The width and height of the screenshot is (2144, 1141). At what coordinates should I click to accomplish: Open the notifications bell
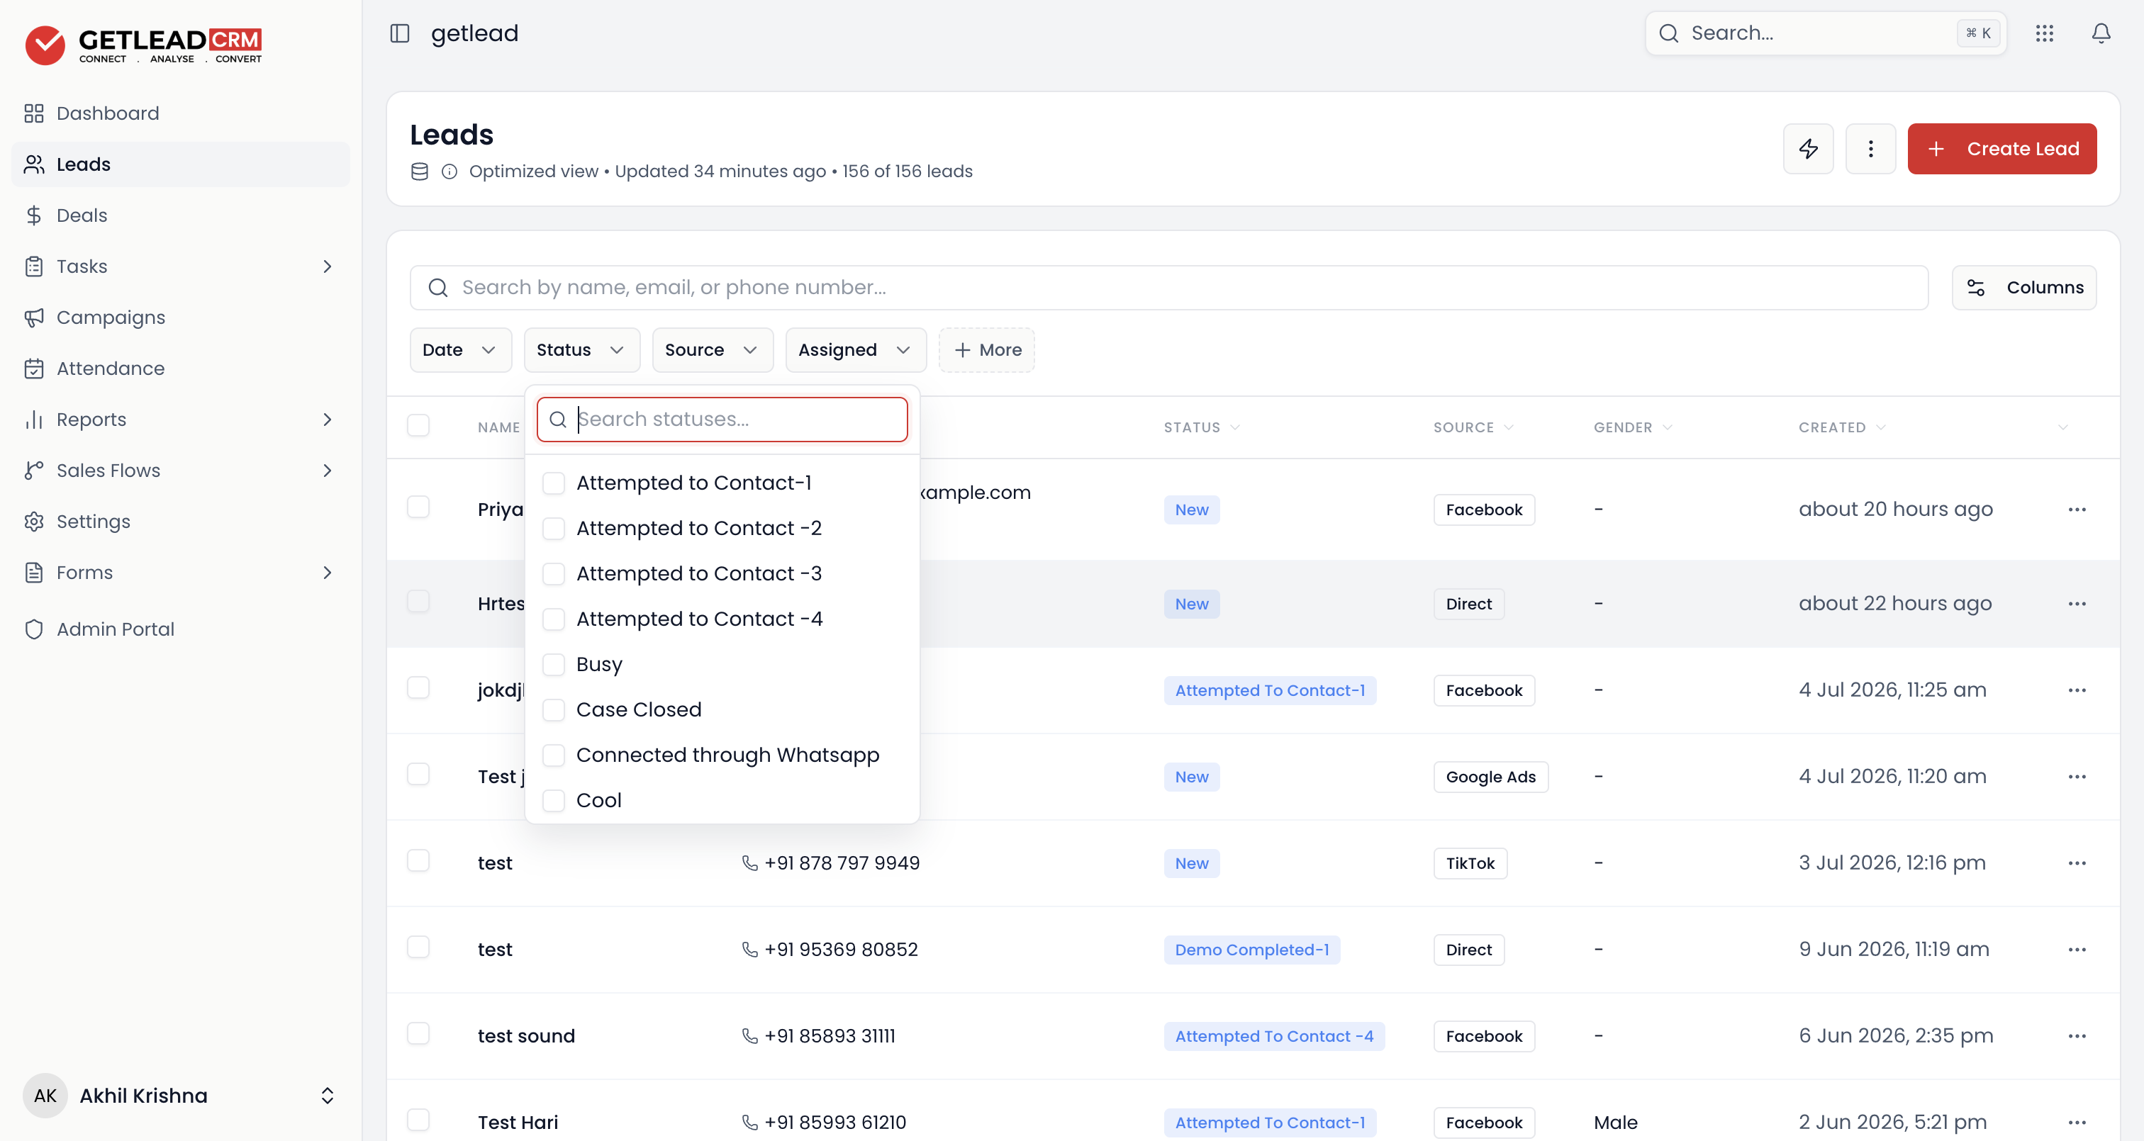(2101, 33)
